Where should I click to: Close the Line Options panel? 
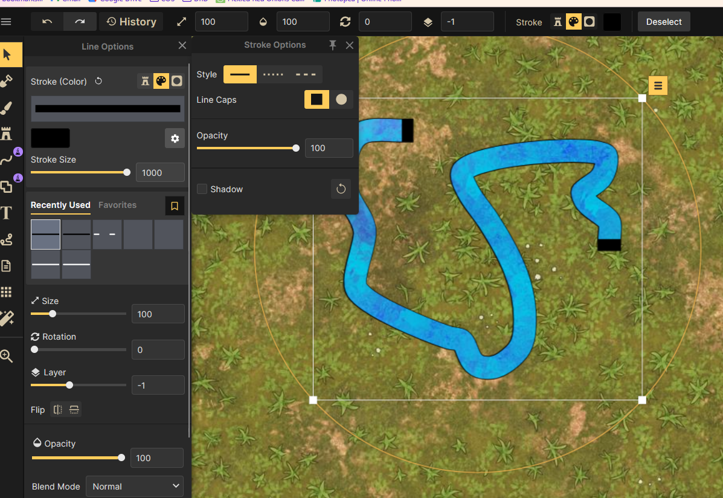(x=182, y=45)
